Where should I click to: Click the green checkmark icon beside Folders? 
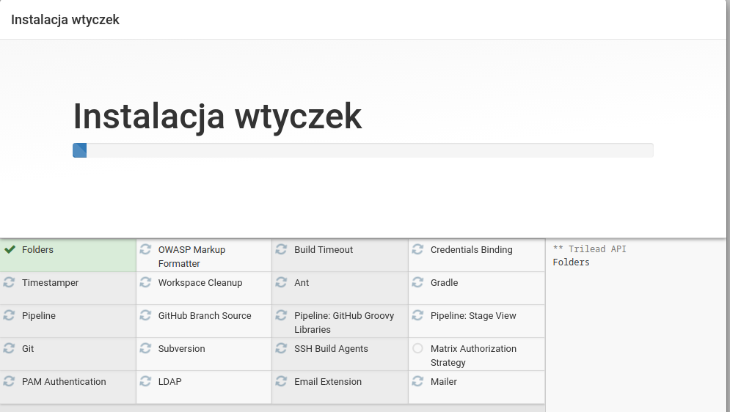10,250
